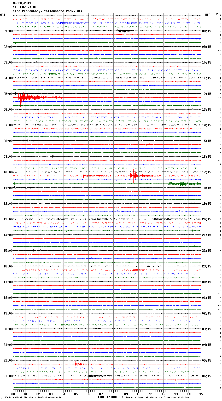Click the station code 'YTP EHZ WY 01'
The image size is (222, 401).
click(25, 7)
